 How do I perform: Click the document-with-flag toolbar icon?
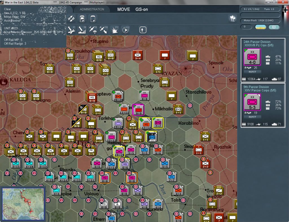point(82,19)
